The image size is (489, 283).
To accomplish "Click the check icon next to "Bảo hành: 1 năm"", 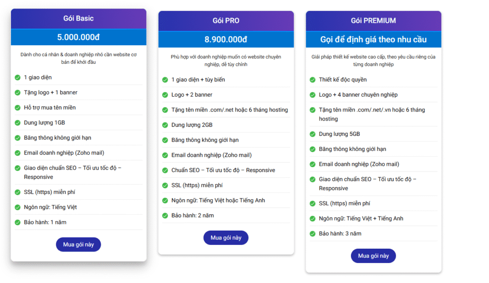I will point(18,222).
